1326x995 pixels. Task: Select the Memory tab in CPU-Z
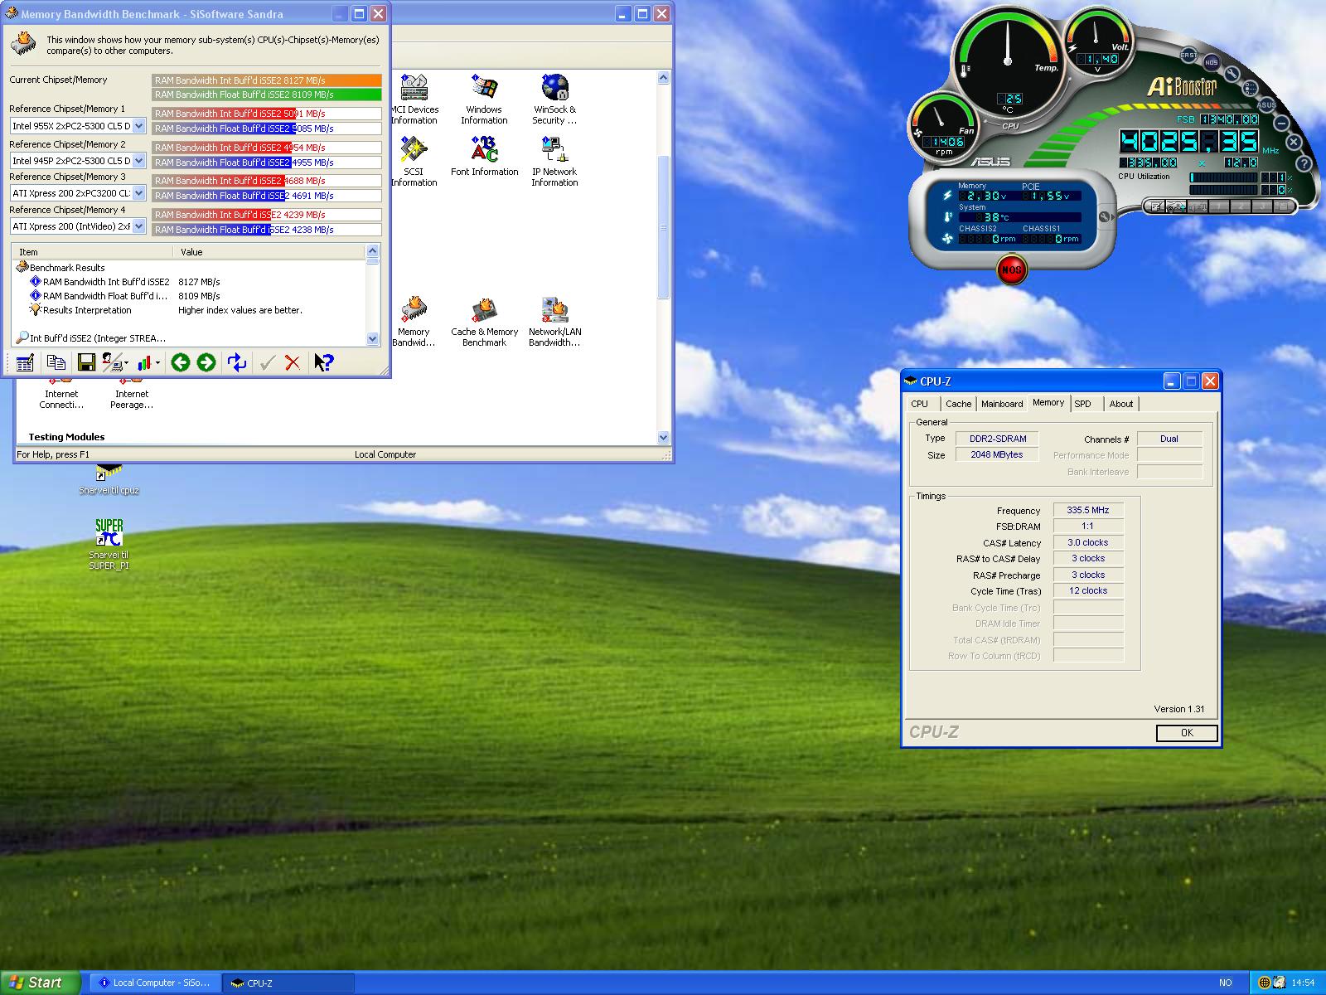(x=1048, y=403)
